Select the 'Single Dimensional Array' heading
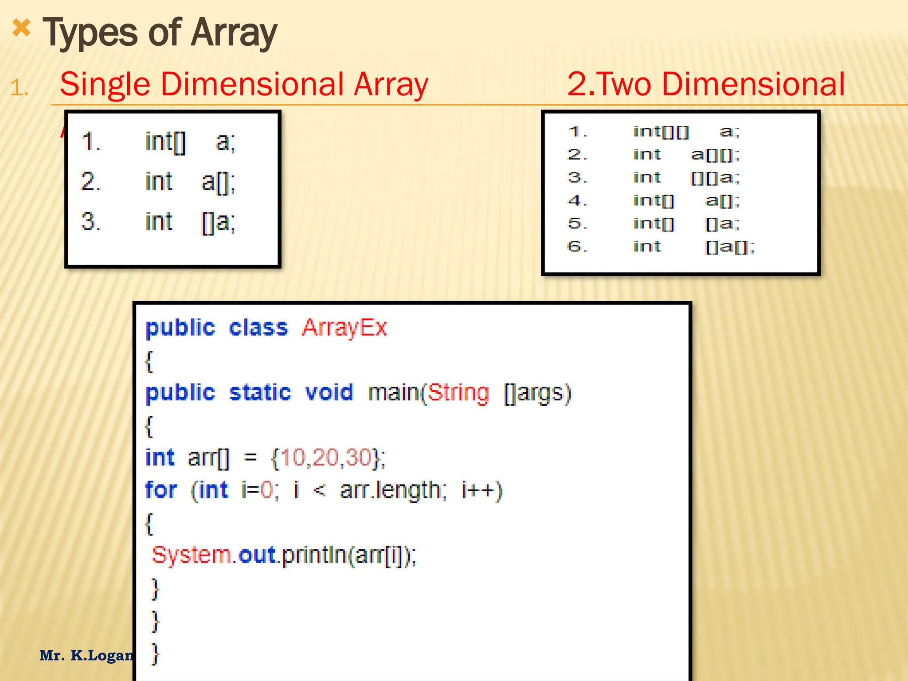 244,84
